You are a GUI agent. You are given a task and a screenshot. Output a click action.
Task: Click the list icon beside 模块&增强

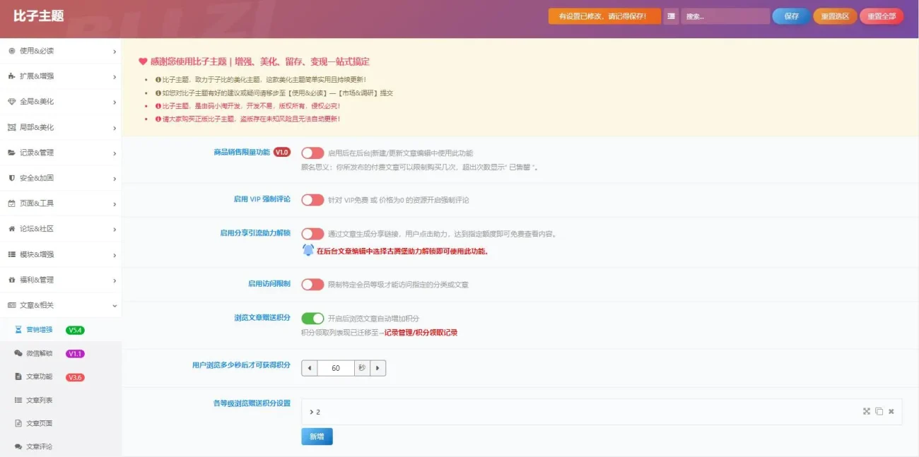click(x=11, y=254)
